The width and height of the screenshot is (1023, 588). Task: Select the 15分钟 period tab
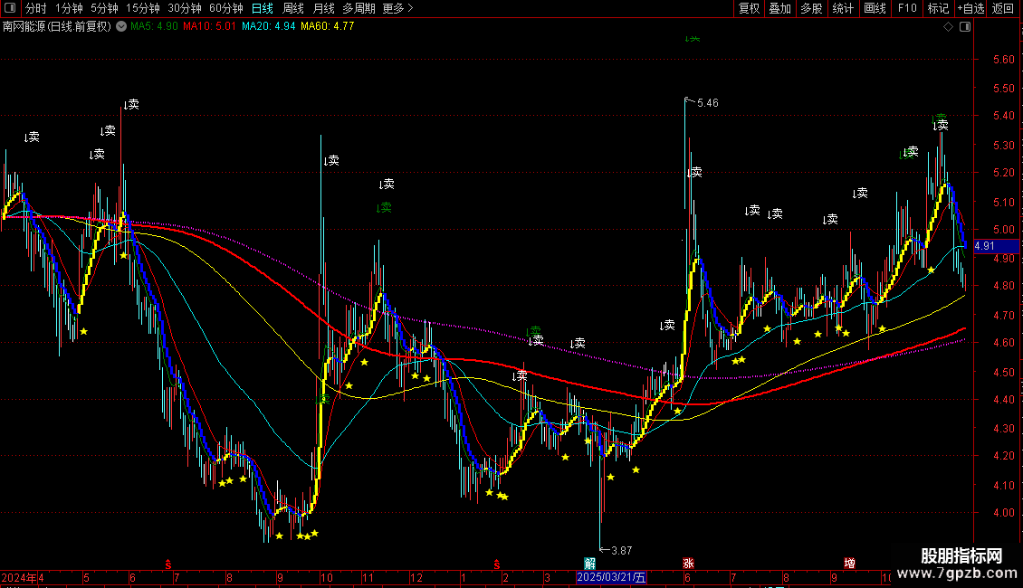click(142, 8)
